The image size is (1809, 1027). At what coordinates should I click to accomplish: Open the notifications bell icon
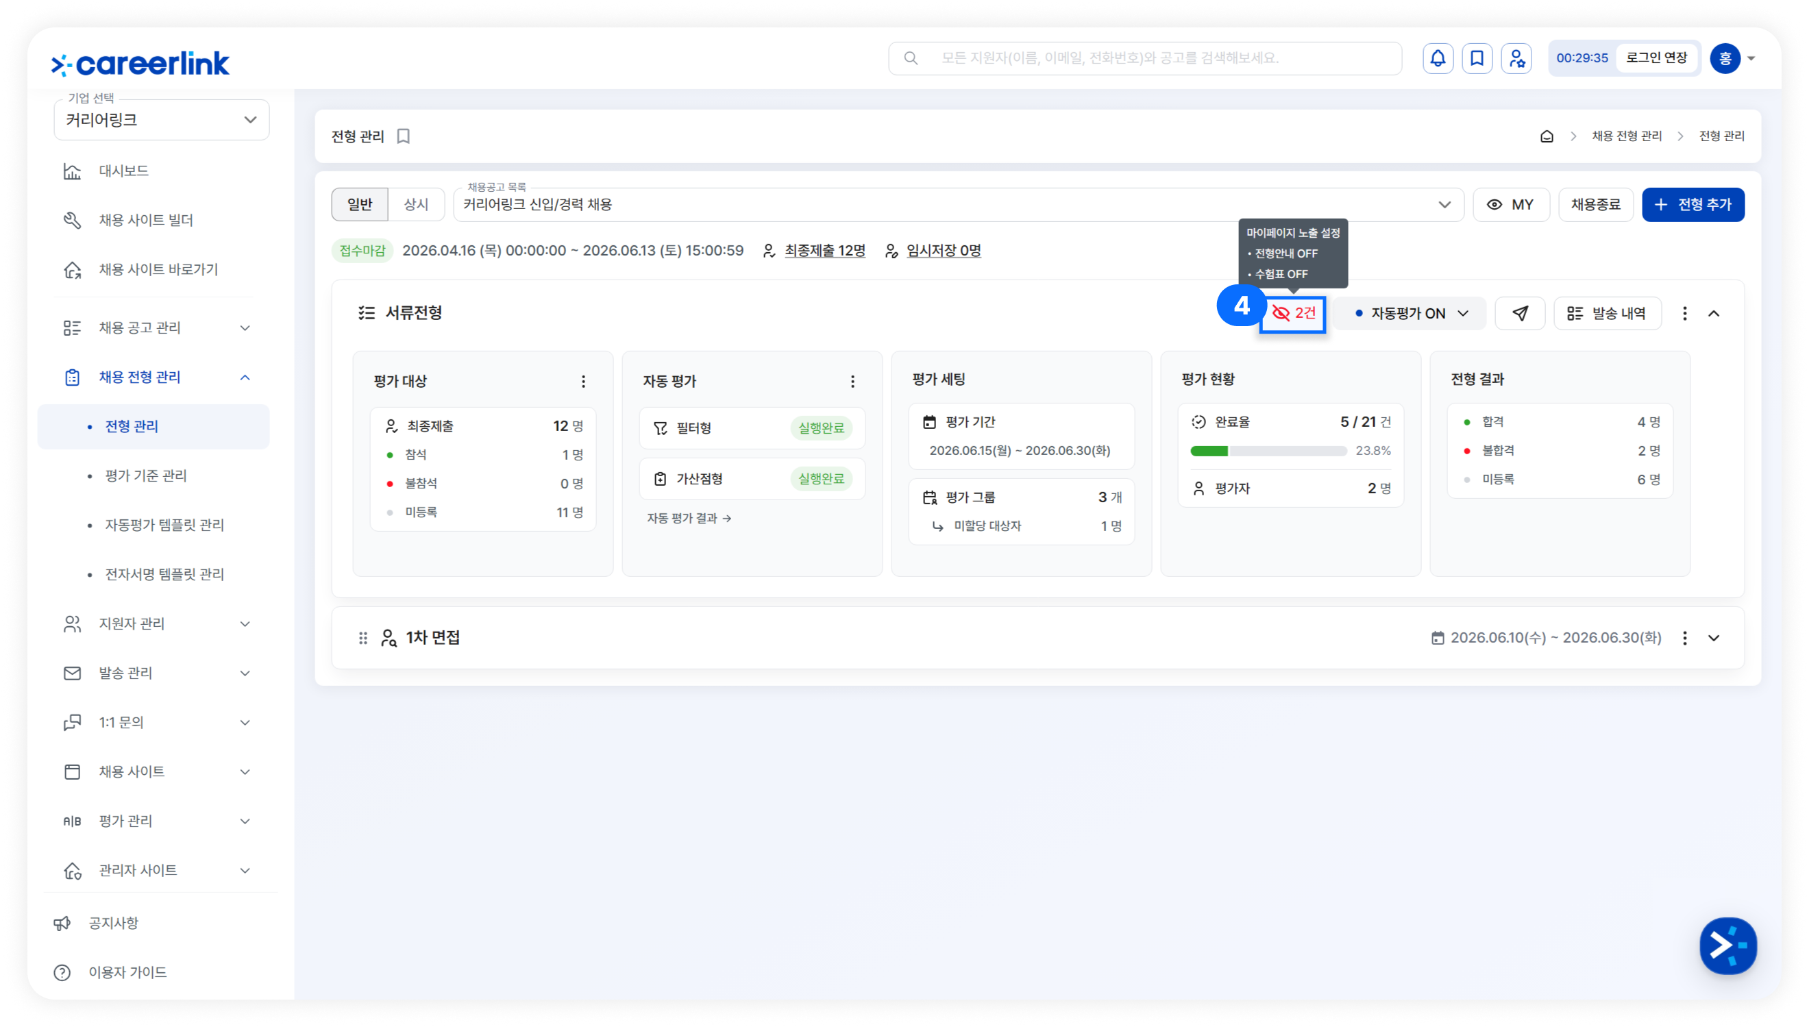[x=1438, y=58]
